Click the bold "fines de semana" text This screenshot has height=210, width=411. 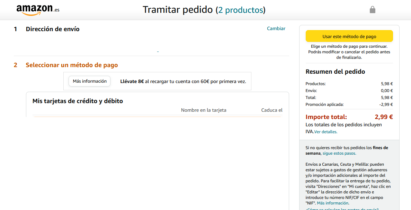point(347,150)
